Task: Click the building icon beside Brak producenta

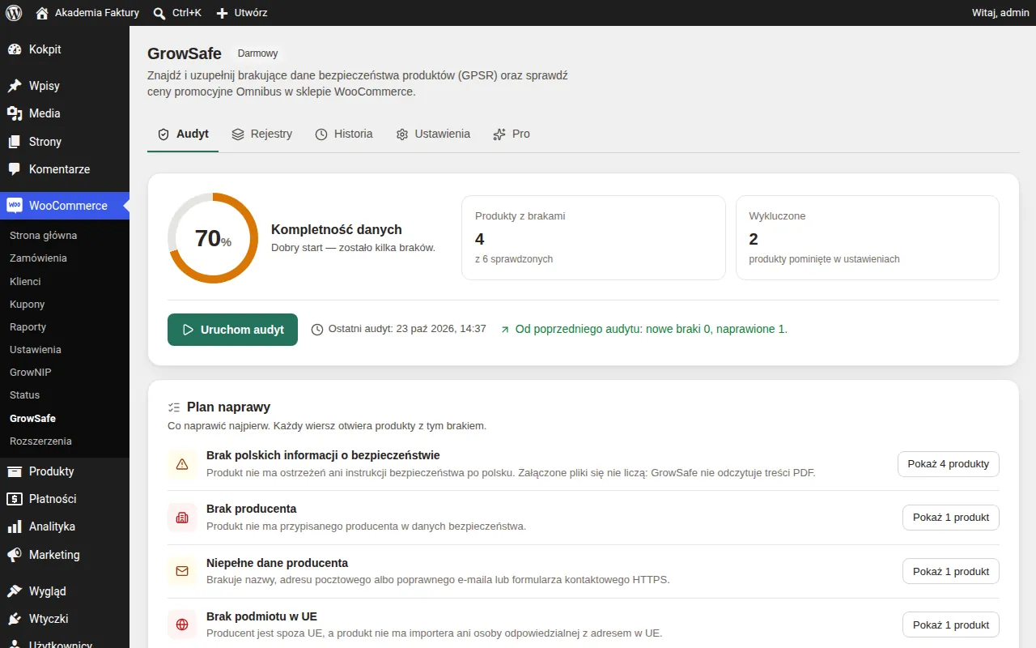Action: pyautogui.click(x=182, y=518)
